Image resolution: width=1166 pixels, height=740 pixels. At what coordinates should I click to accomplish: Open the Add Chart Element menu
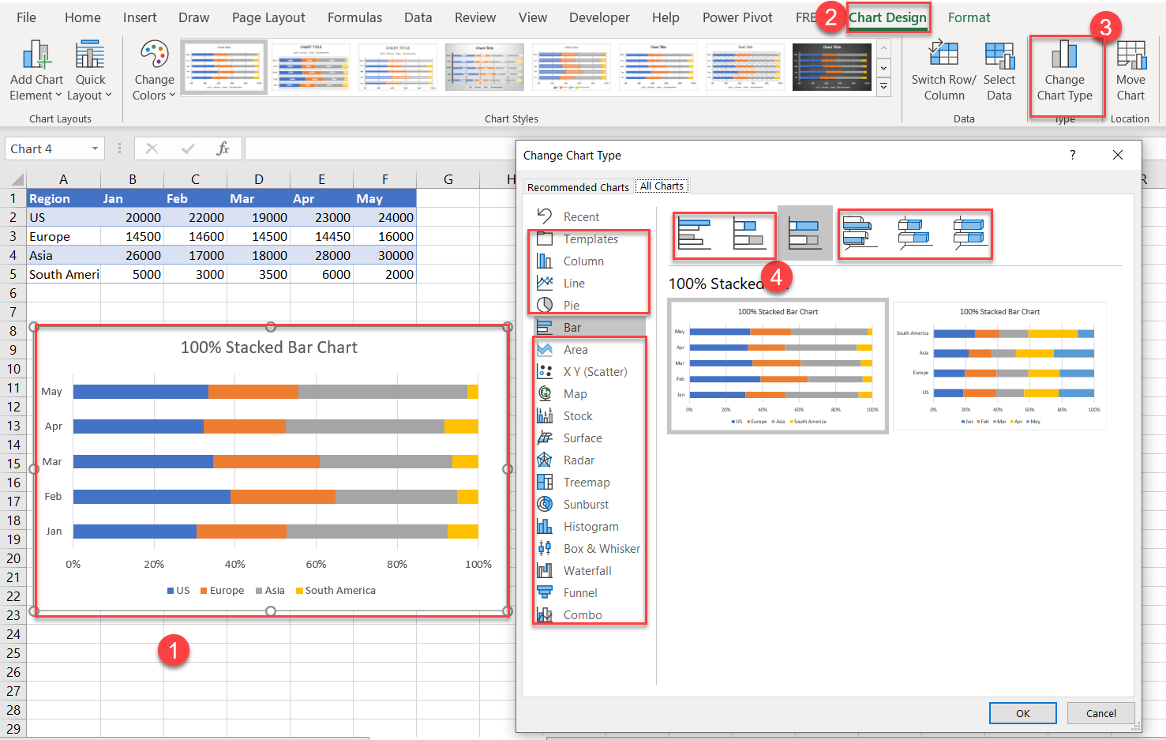tap(36, 71)
